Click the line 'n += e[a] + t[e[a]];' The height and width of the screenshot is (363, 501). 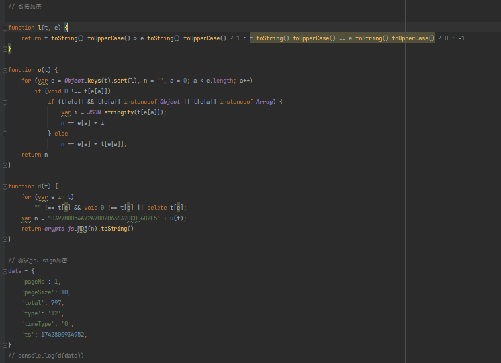pyautogui.click(x=94, y=144)
